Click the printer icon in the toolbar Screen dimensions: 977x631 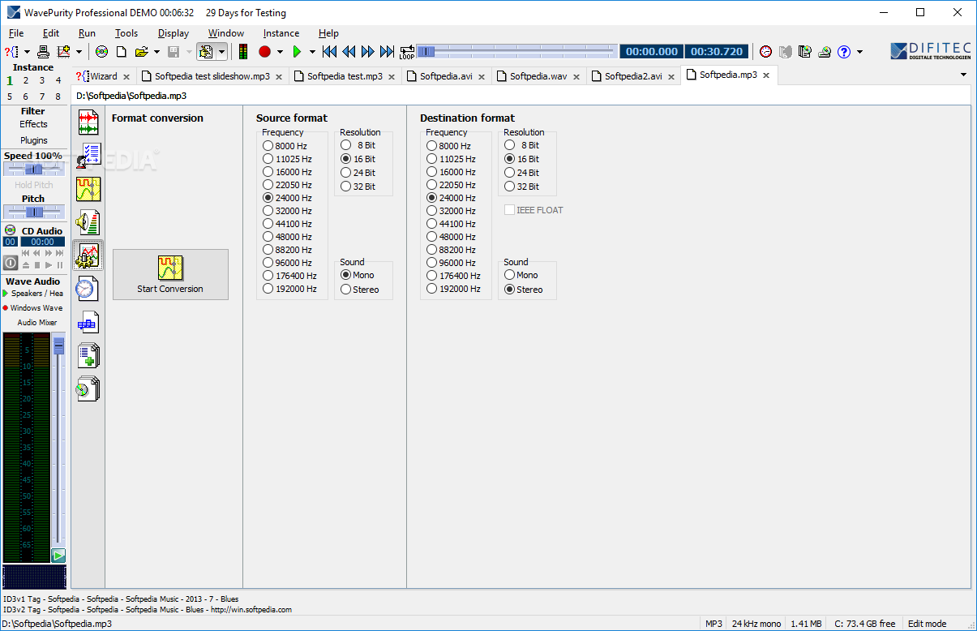click(44, 52)
